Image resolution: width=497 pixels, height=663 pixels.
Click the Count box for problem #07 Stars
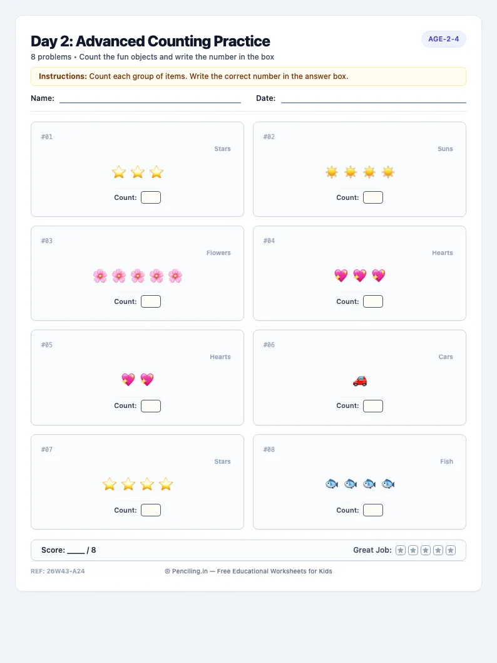(151, 510)
